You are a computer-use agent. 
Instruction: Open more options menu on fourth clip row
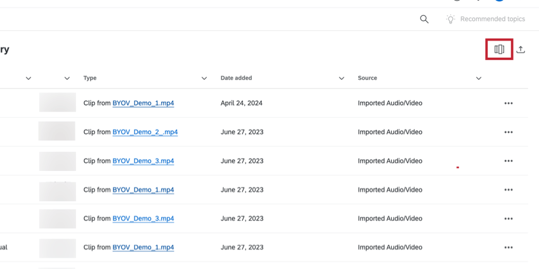click(x=508, y=190)
